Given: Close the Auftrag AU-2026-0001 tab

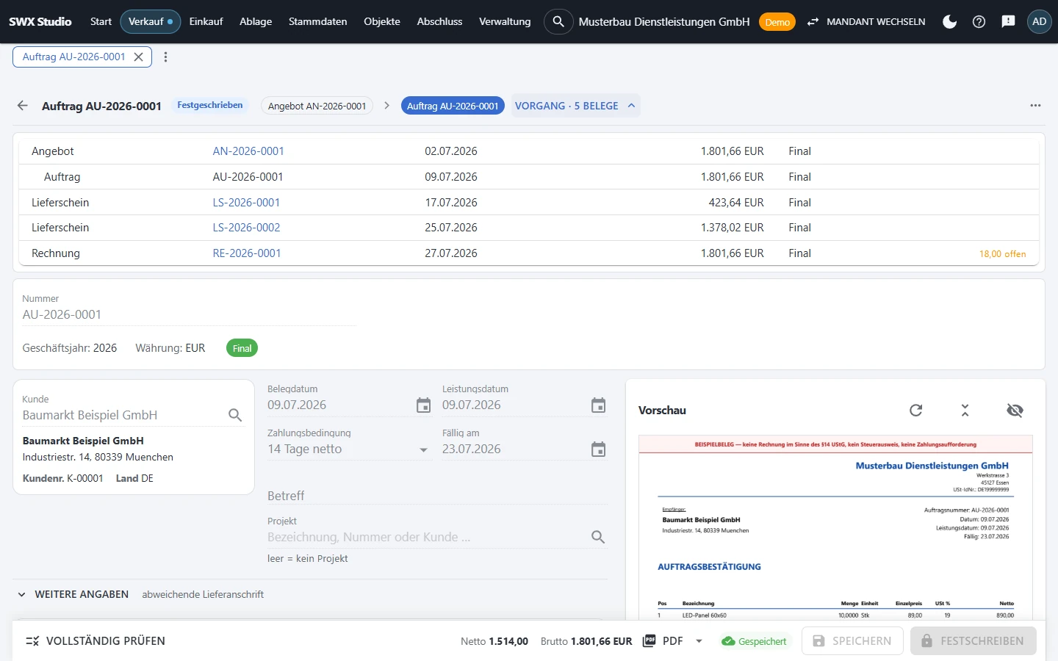Looking at the screenshot, I should click(x=138, y=57).
